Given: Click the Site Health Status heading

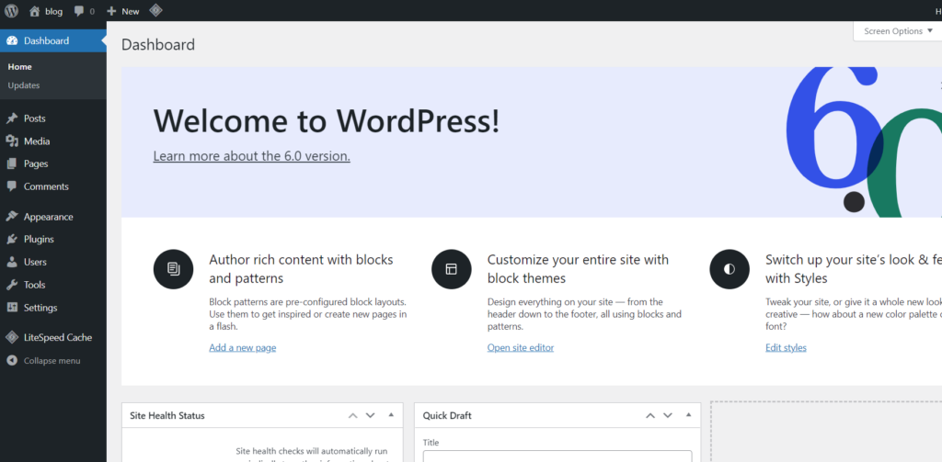Looking at the screenshot, I should tap(167, 415).
